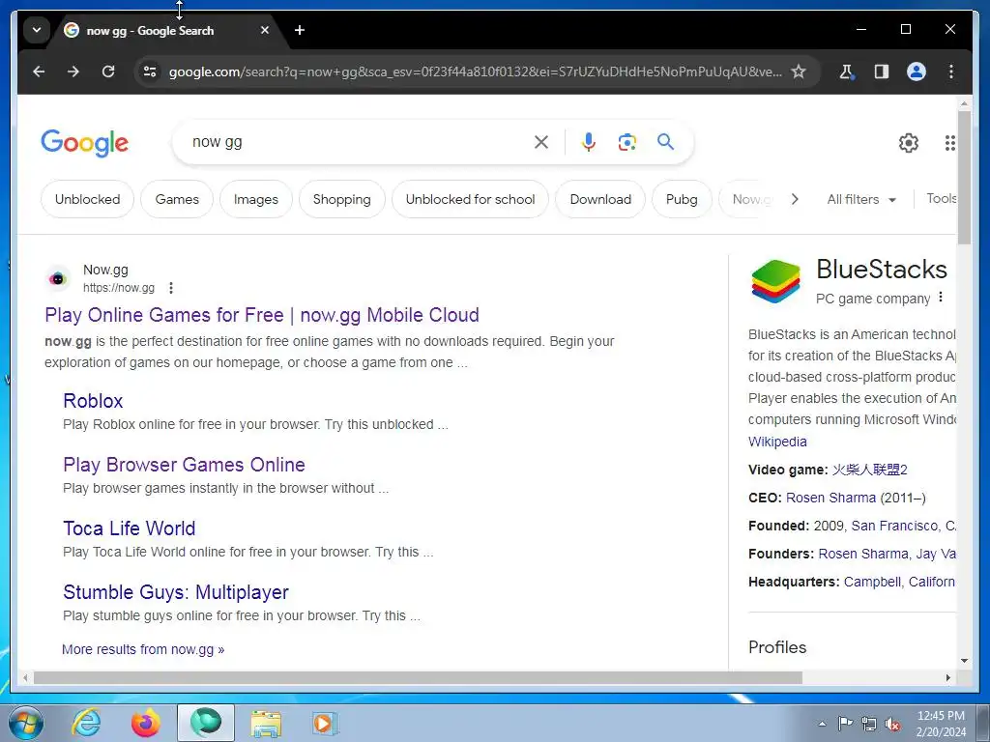
Task: Reload the current page
Action: point(108,71)
